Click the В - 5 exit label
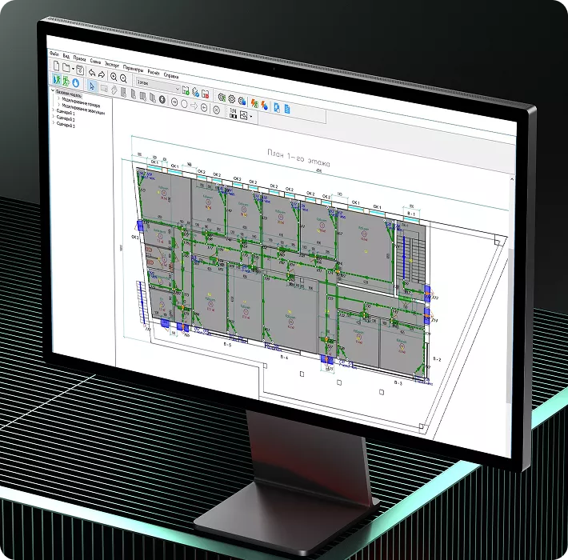Viewport: 568px width, 560px height. click(227, 345)
